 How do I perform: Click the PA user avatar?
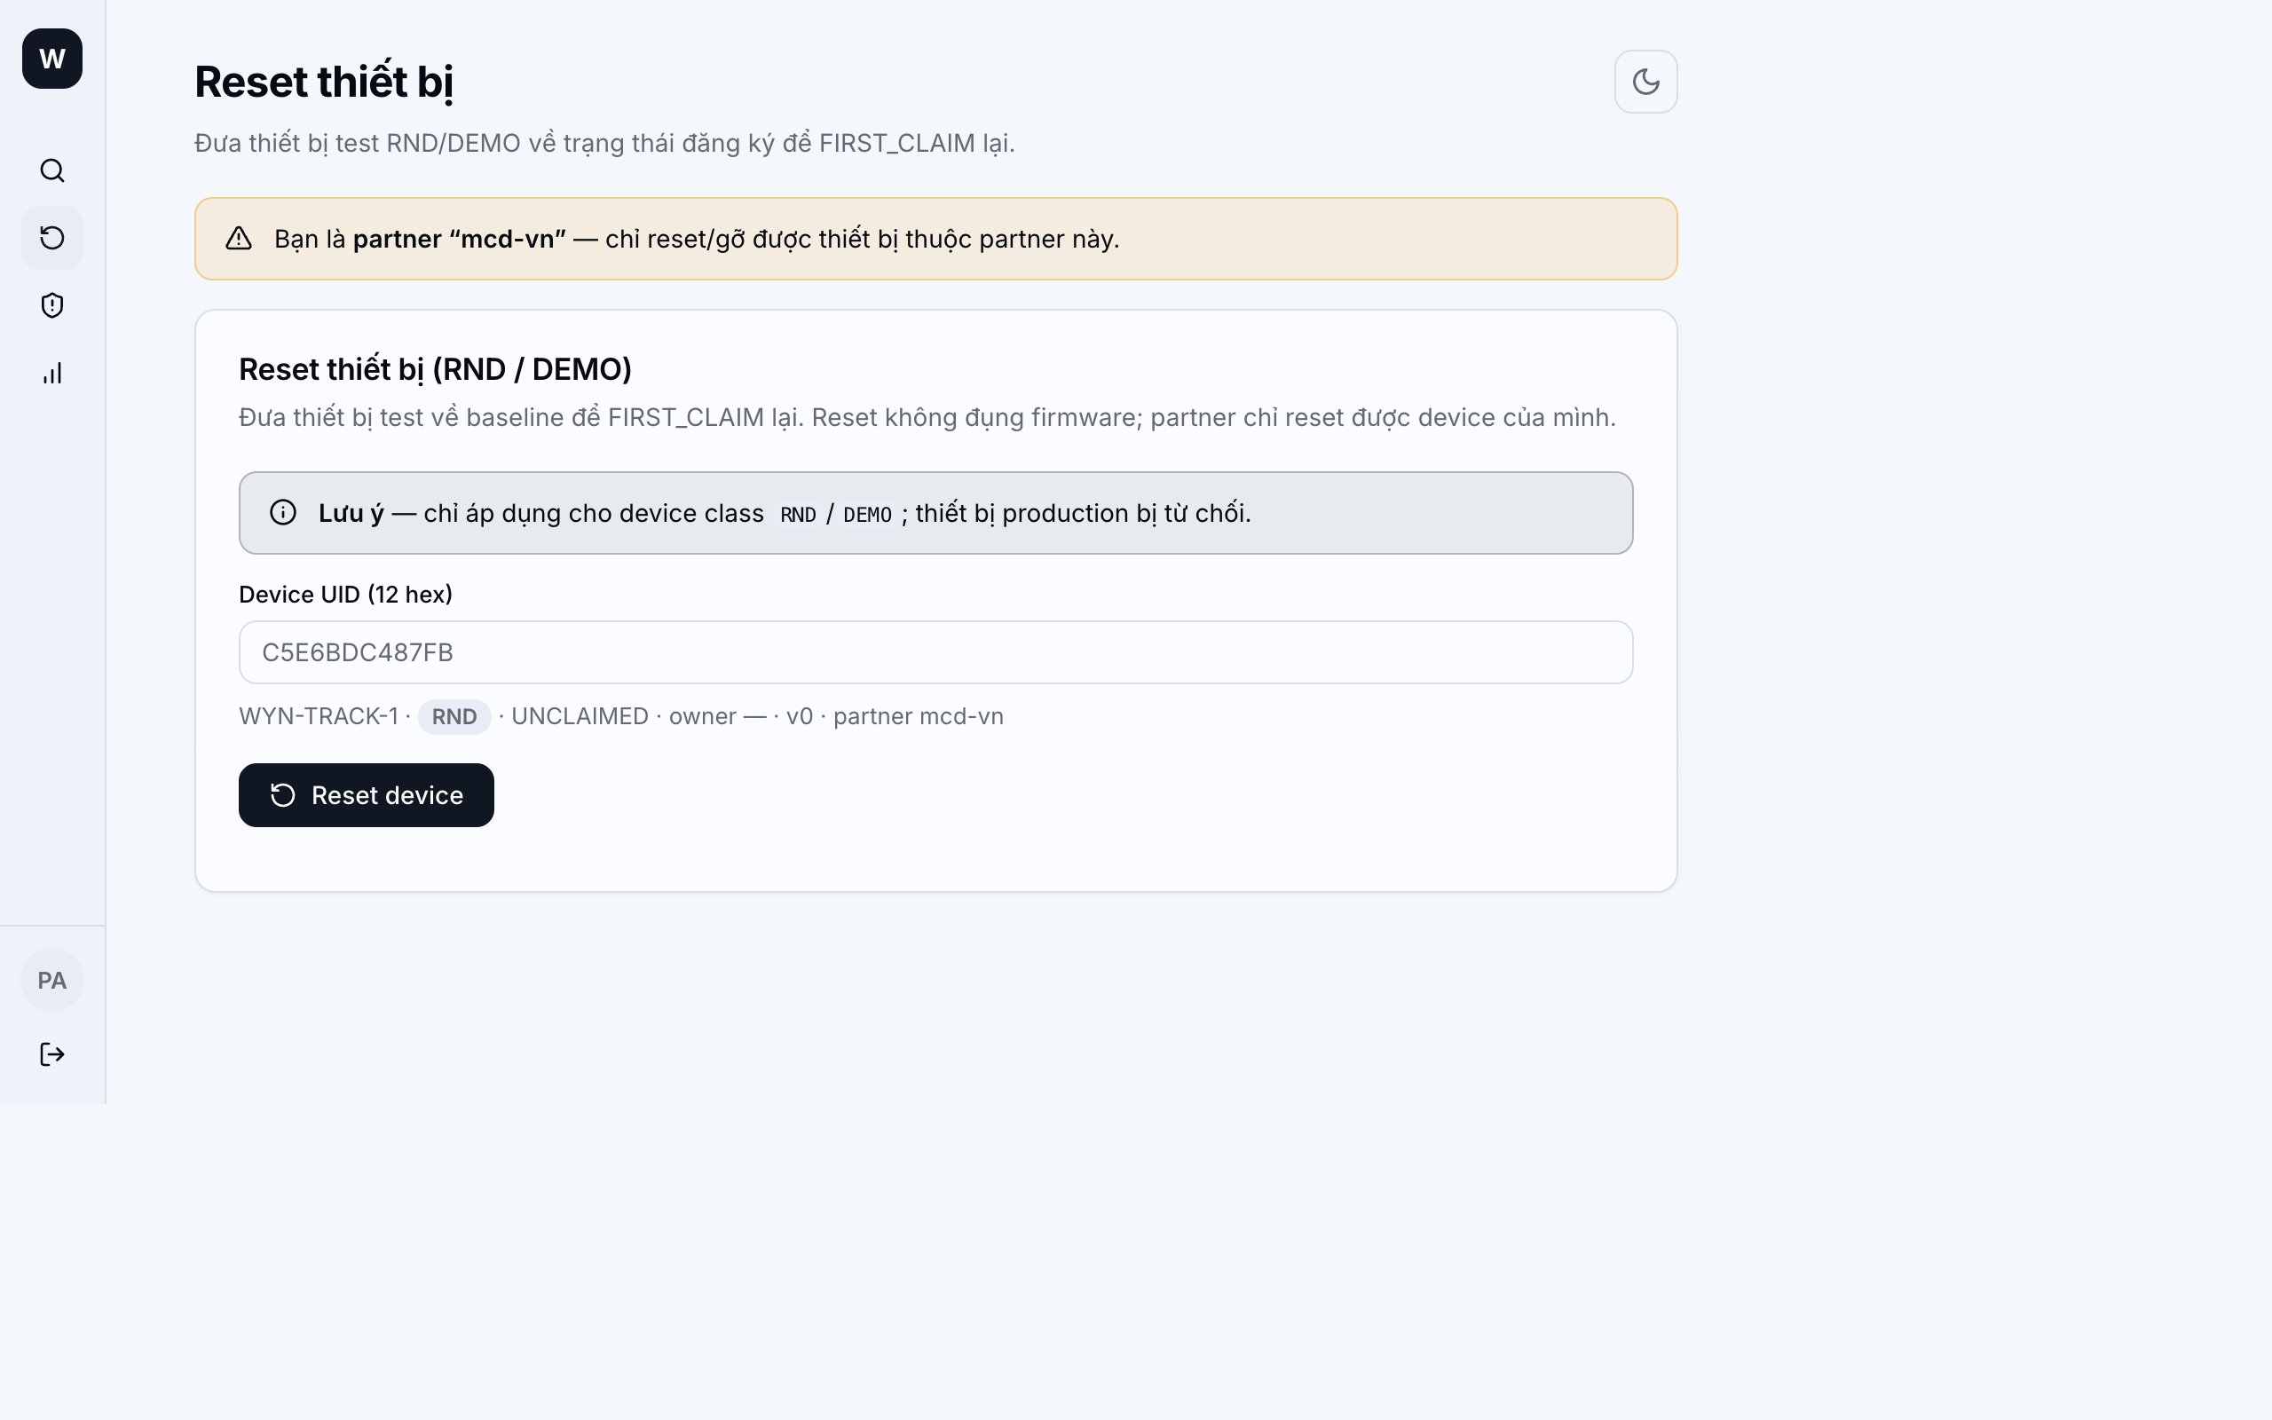[52, 980]
